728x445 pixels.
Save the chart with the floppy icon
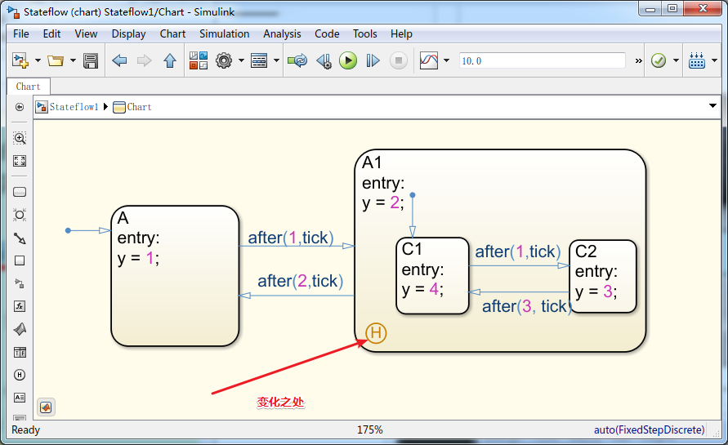(91, 60)
